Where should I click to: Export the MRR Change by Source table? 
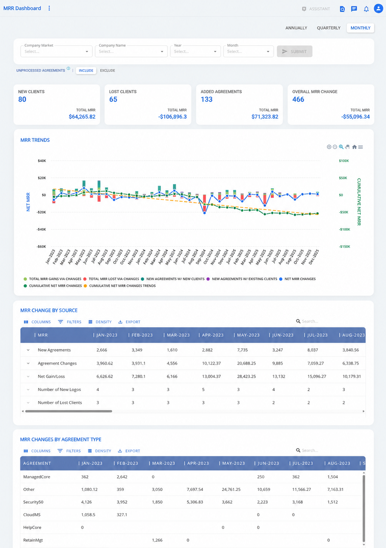click(129, 322)
